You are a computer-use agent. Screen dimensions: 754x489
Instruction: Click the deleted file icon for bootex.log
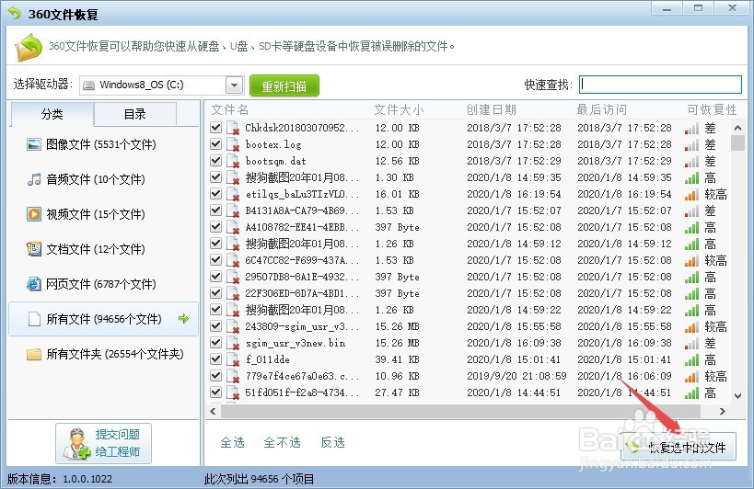(233, 144)
